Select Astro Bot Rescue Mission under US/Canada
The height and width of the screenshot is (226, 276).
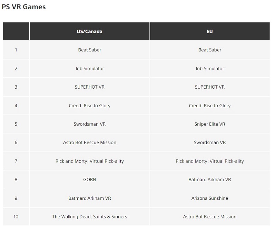click(90, 143)
